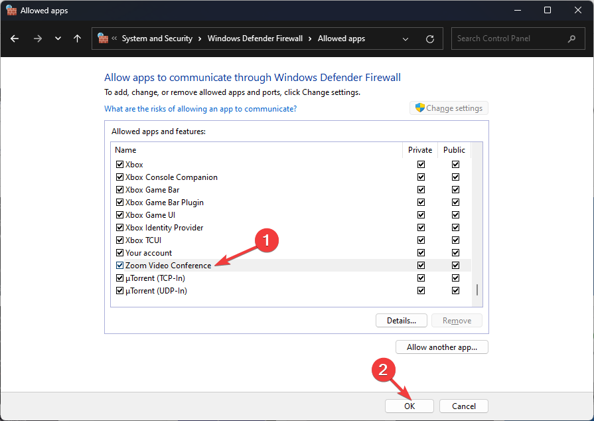Expand the address bar history dropdown
This screenshot has height=421, width=594.
[x=406, y=39]
